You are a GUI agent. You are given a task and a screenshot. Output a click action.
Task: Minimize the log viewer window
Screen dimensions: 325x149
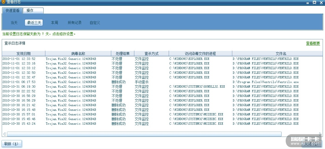click(x=308, y=3)
